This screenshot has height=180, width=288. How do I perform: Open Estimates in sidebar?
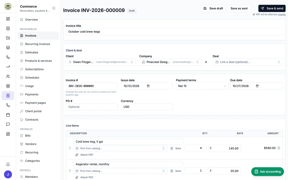38,52
